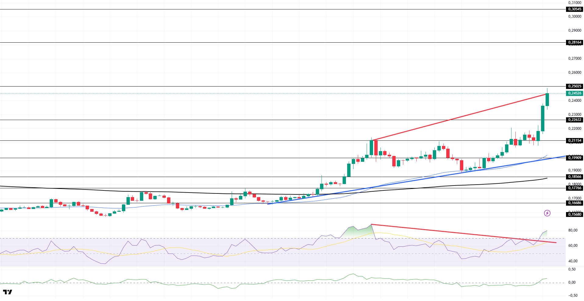The height and width of the screenshot is (301, 584).
Task: Click the red divergence line on RSI
Action: coord(463,234)
